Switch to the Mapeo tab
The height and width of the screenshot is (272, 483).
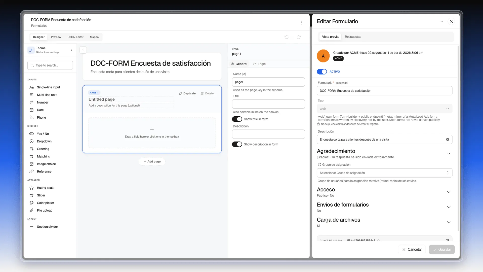click(94, 37)
